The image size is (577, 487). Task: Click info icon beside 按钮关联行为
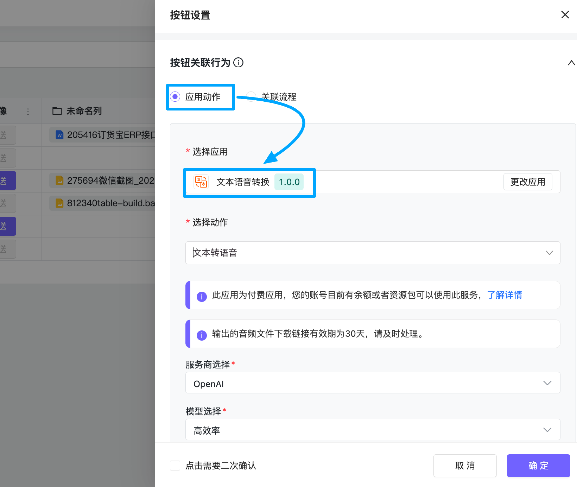point(239,63)
